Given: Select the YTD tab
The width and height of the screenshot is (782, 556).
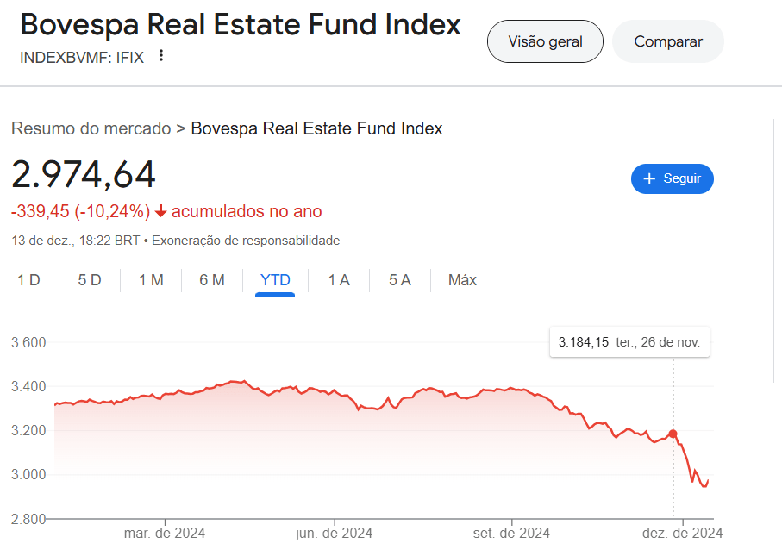Looking at the screenshot, I should 276,280.
